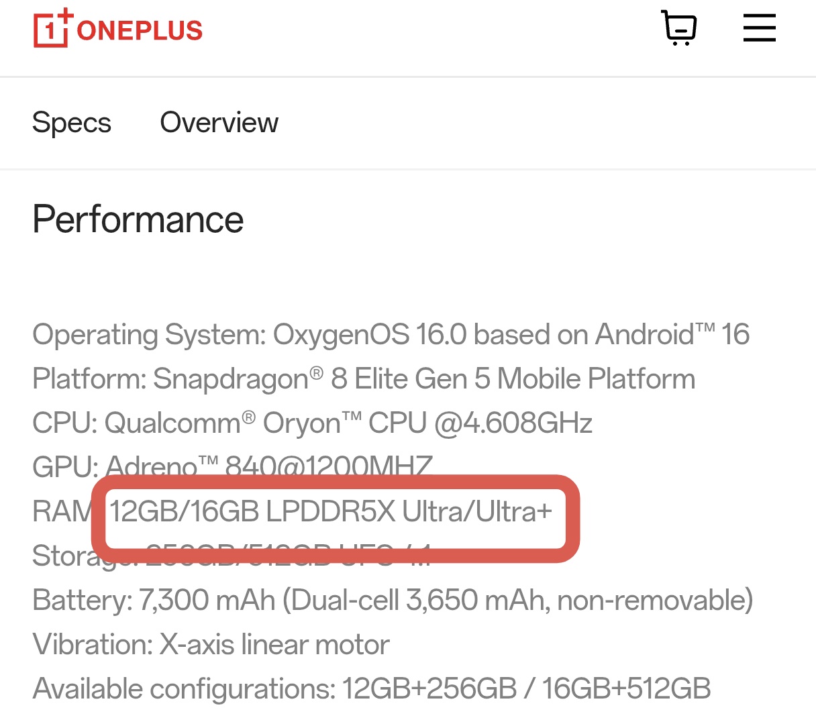The width and height of the screenshot is (816, 722).
Task: Open the shopping cart
Action: [678, 28]
